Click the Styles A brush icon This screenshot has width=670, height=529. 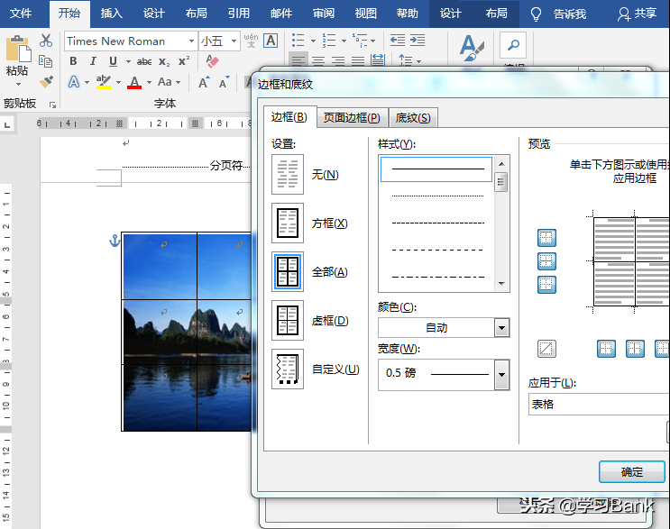pos(472,48)
